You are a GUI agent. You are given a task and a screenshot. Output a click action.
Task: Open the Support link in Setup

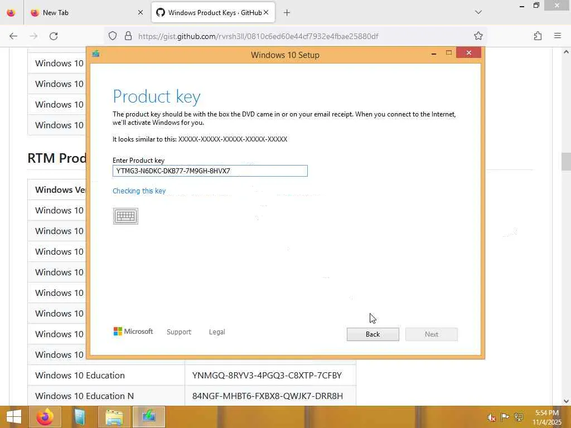click(179, 332)
